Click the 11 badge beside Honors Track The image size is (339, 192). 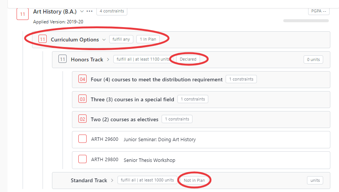click(63, 59)
